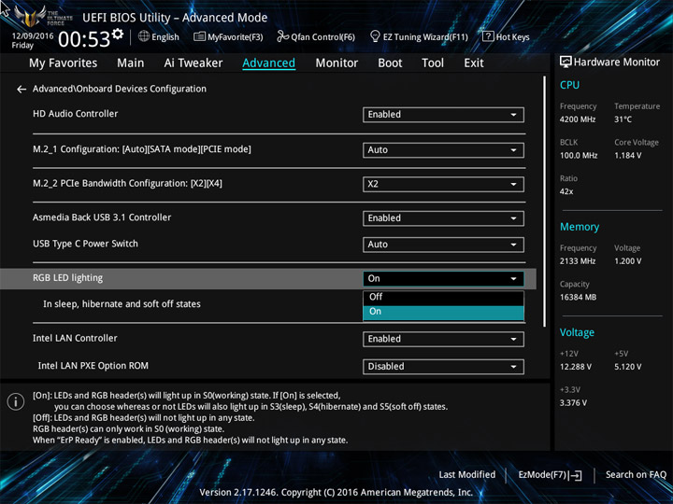Open USB Type C Power Switch dropdown

[443, 245]
